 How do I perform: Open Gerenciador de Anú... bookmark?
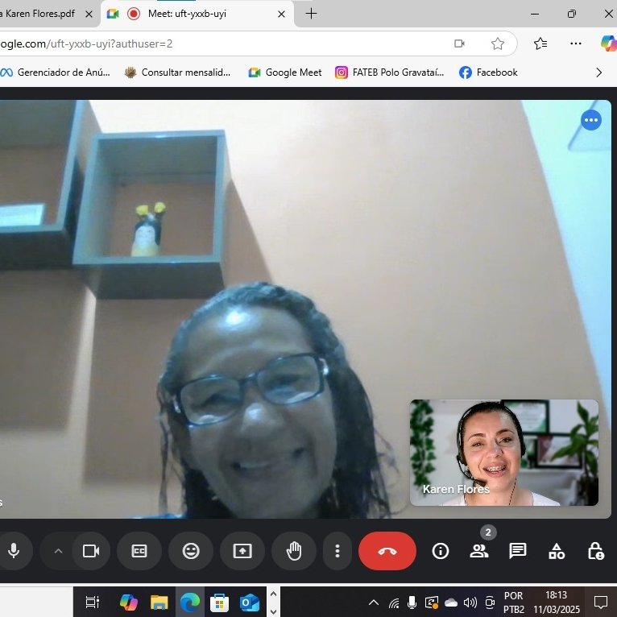click(x=56, y=72)
